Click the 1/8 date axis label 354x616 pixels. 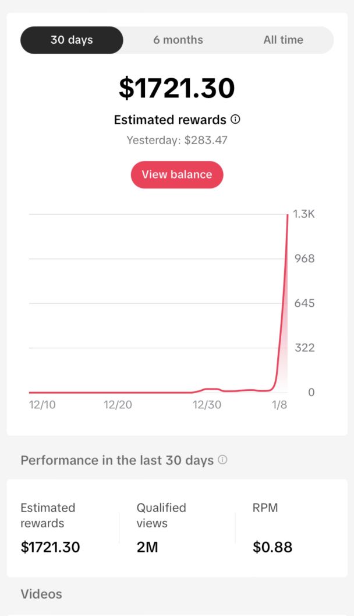tap(279, 405)
